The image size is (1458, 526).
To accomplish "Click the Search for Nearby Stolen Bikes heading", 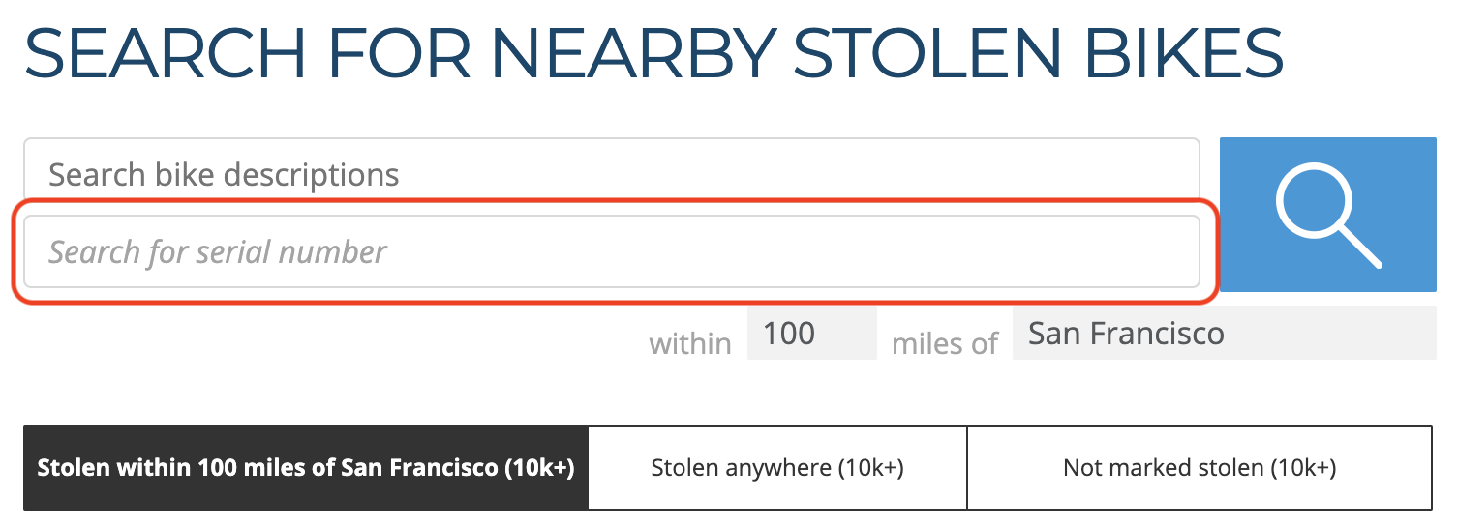I will pyautogui.click(x=654, y=52).
